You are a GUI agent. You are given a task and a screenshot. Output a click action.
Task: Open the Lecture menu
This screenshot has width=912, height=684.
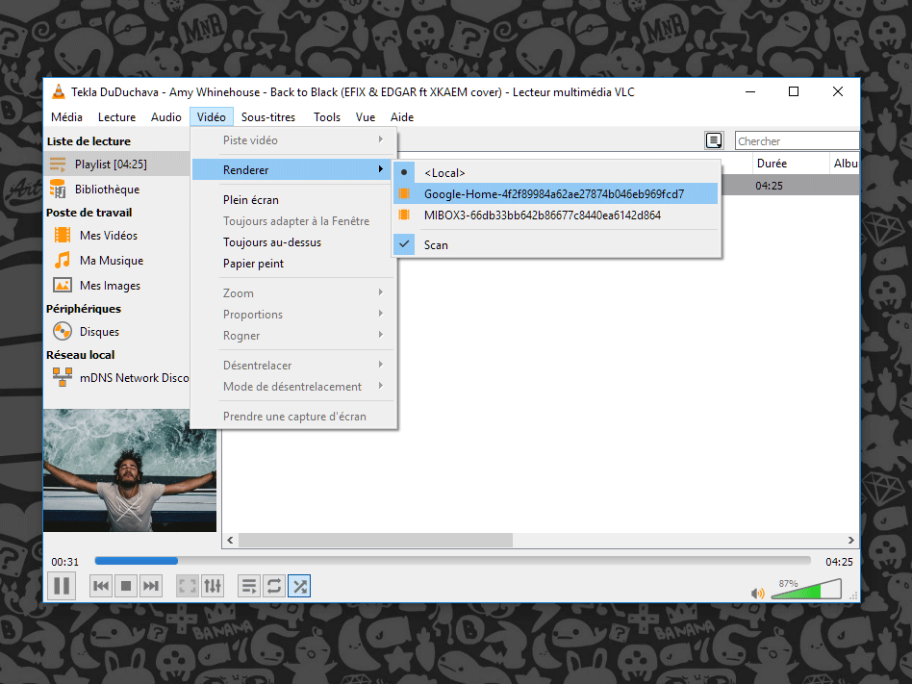[x=117, y=117]
